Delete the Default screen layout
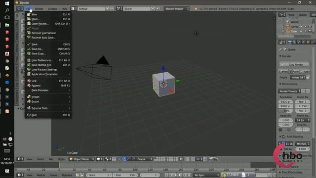 click(x=112, y=9)
